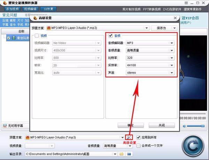Click the blue open-output-directory icon
209x160 pixels.
[x=129, y=154]
